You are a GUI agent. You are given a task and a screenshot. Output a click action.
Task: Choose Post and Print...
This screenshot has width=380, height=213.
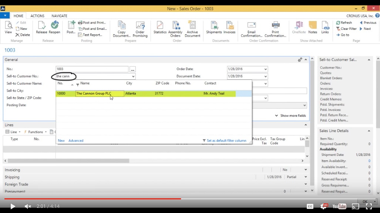tap(92, 23)
